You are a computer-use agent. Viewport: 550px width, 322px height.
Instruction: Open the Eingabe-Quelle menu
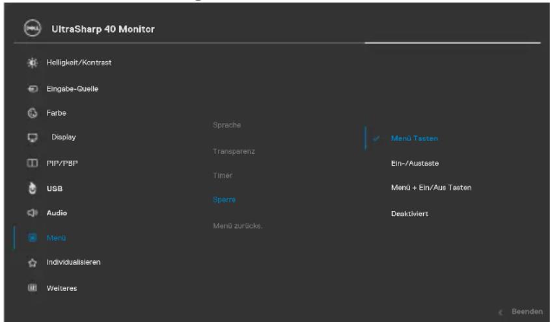click(72, 89)
